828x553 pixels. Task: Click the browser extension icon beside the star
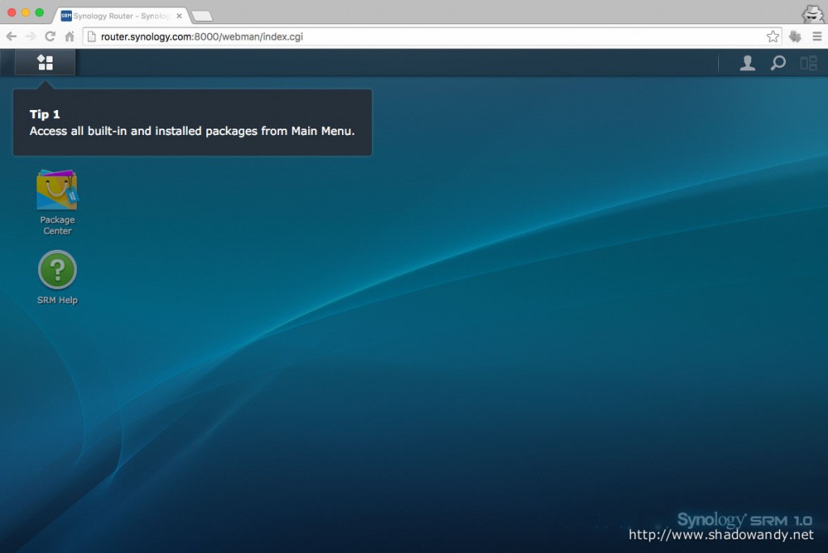coord(796,36)
